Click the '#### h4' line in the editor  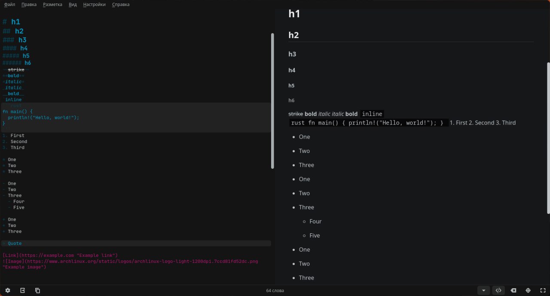tap(15, 48)
